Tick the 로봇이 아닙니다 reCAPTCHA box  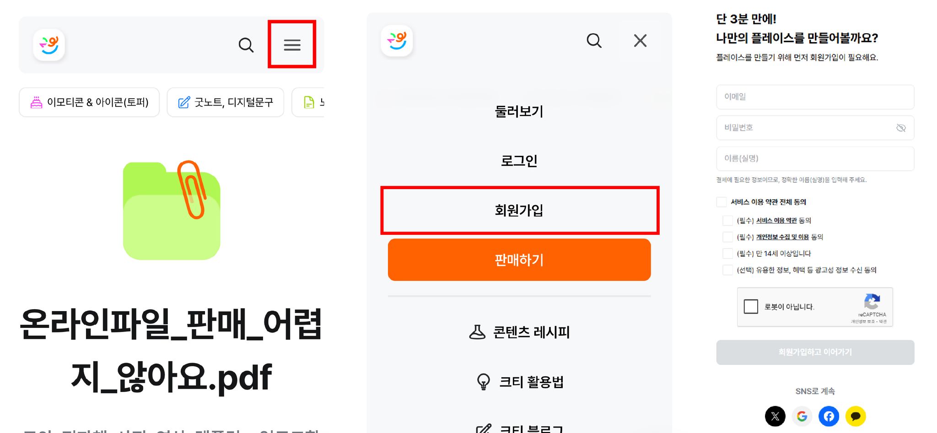(751, 306)
